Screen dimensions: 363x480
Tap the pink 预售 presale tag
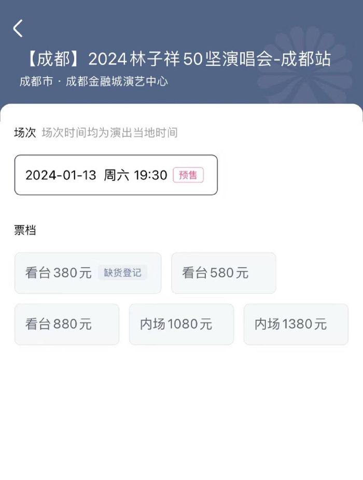click(x=188, y=175)
